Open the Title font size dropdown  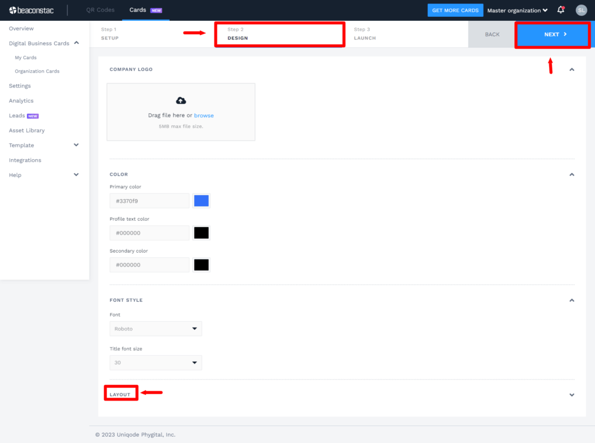click(x=156, y=362)
